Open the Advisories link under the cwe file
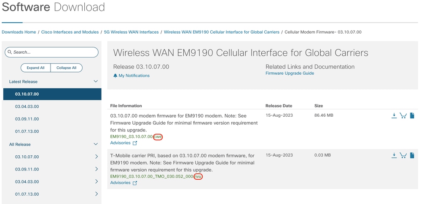The width and height of the screenshot is (421, 204). click(120, 143)
